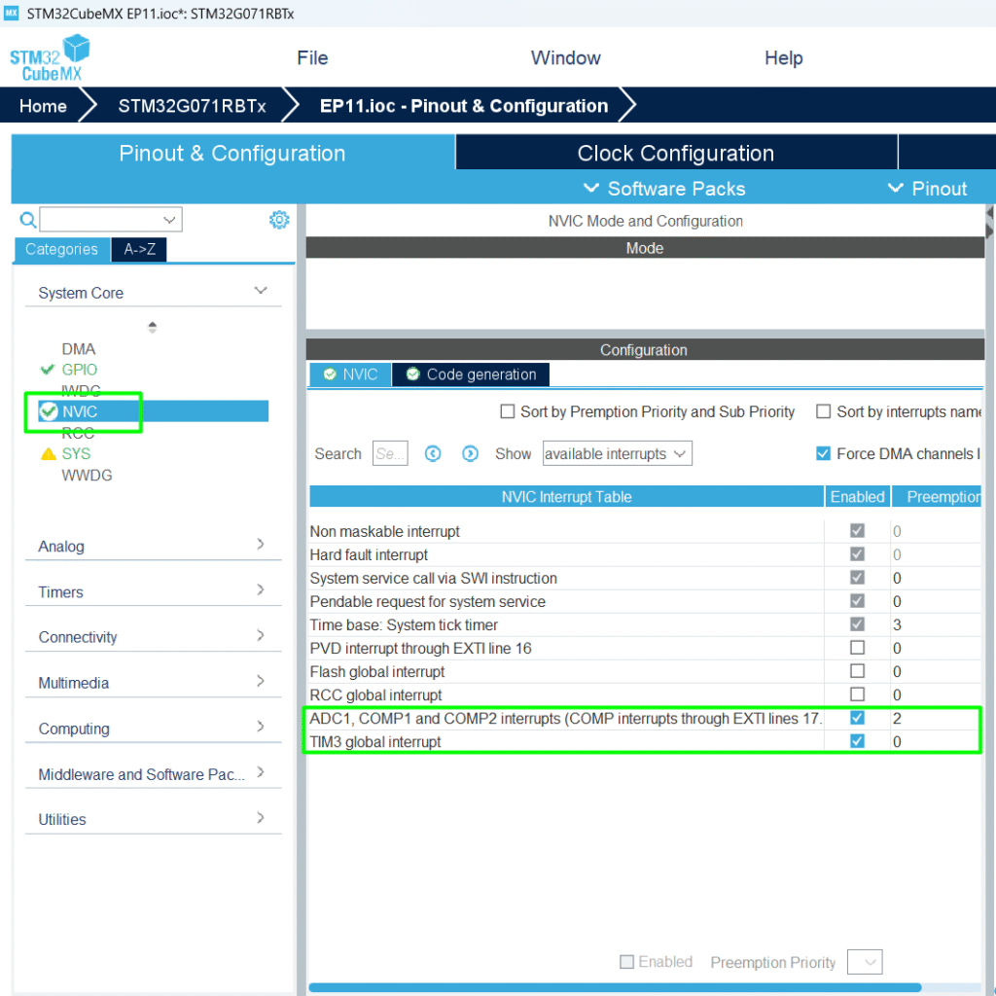Click the previous search result arrow icon

click(434, 453)
